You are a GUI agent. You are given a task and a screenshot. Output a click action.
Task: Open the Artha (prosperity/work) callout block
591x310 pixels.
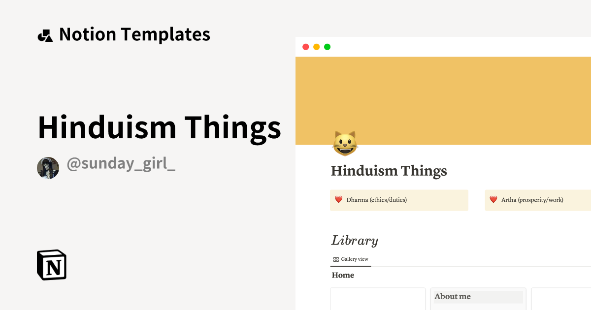point(537,200)
